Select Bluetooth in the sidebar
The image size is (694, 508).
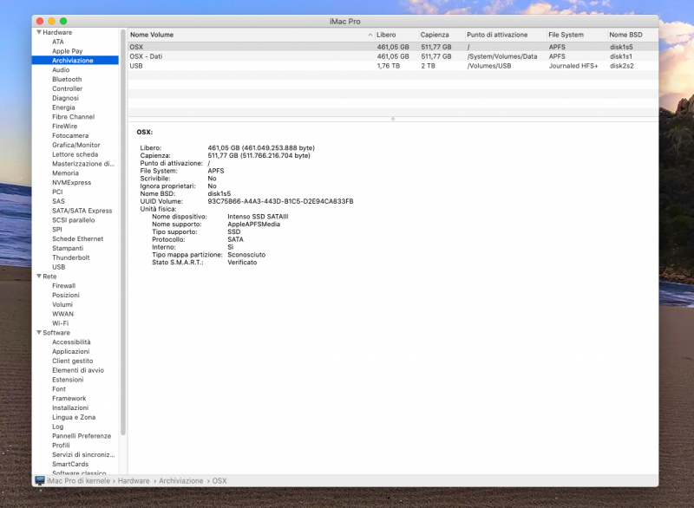[x=67, y=80]
